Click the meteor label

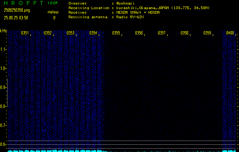pos(53,12)
